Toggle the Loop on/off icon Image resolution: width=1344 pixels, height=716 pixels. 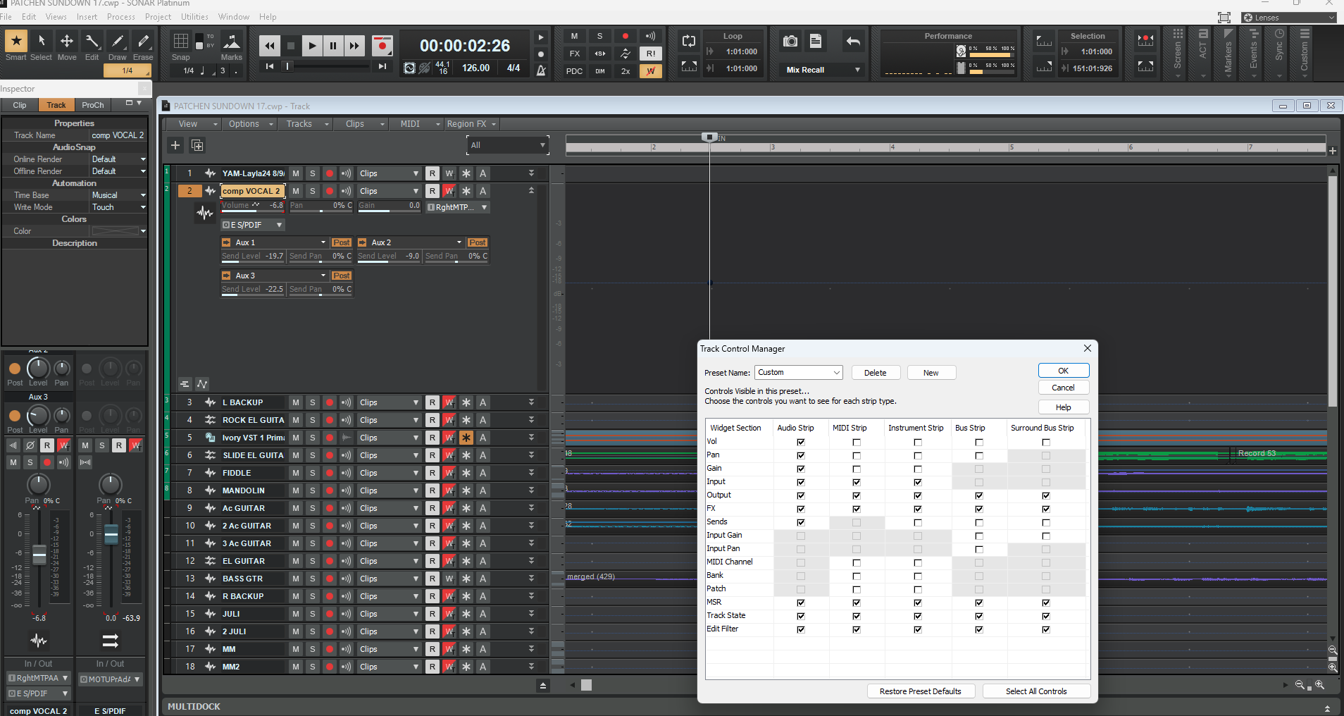pyautogui.click(x=689, y=42)
